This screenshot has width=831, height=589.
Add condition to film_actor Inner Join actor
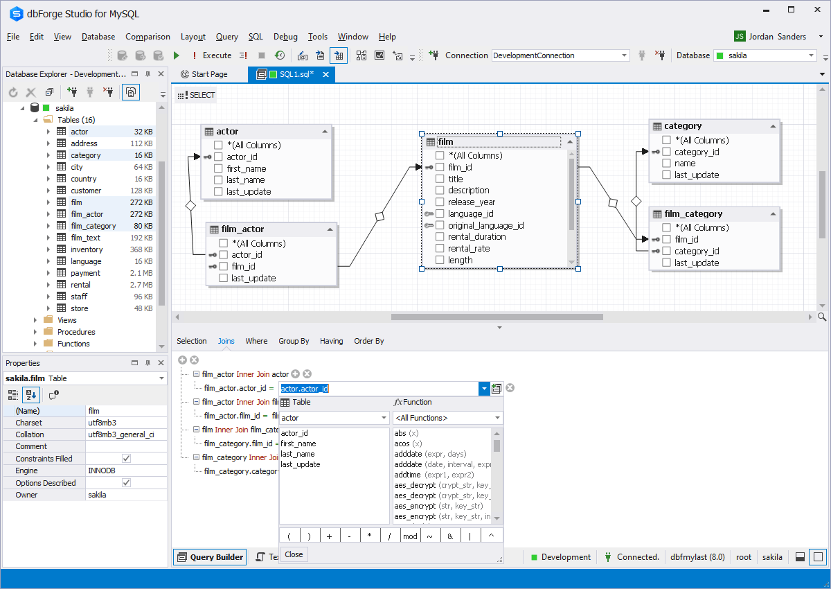[295, 373]
